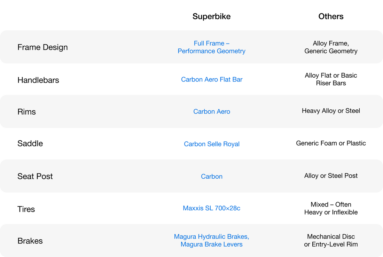Select the Saddle row label
The width and height of the screenshot is (383, 257).
tap(30, 143)
